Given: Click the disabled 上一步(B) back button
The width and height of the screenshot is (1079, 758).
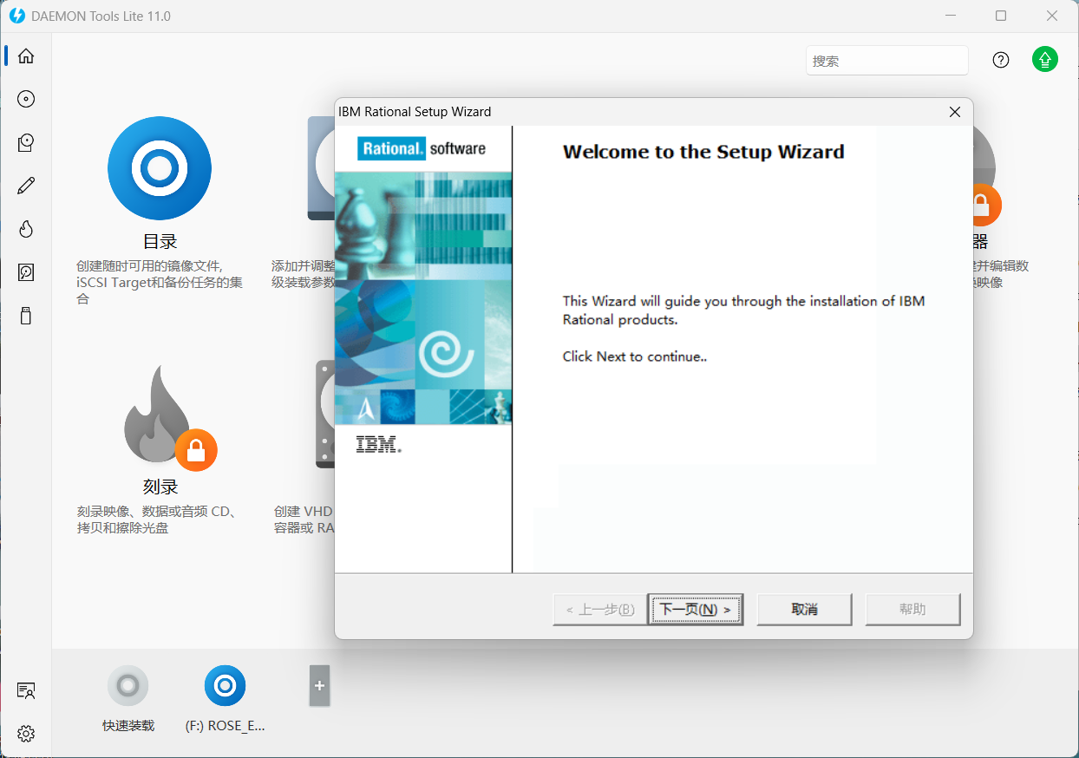Looking at the screenshot, I should (600, 610).
